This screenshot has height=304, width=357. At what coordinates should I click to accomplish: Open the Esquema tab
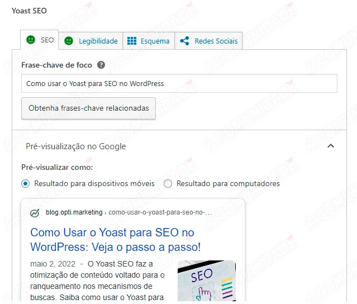pyautogui.click(x=149, y=41)
